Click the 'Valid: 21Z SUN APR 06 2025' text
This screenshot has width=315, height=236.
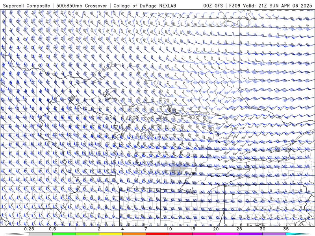pyautogui.click(x=278, y=6)
